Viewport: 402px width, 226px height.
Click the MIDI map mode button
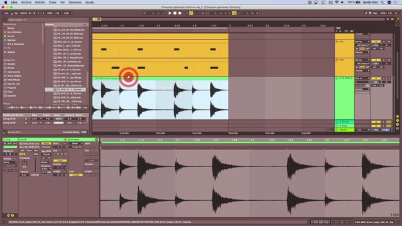pyautogui.click(x=383, y=13)
